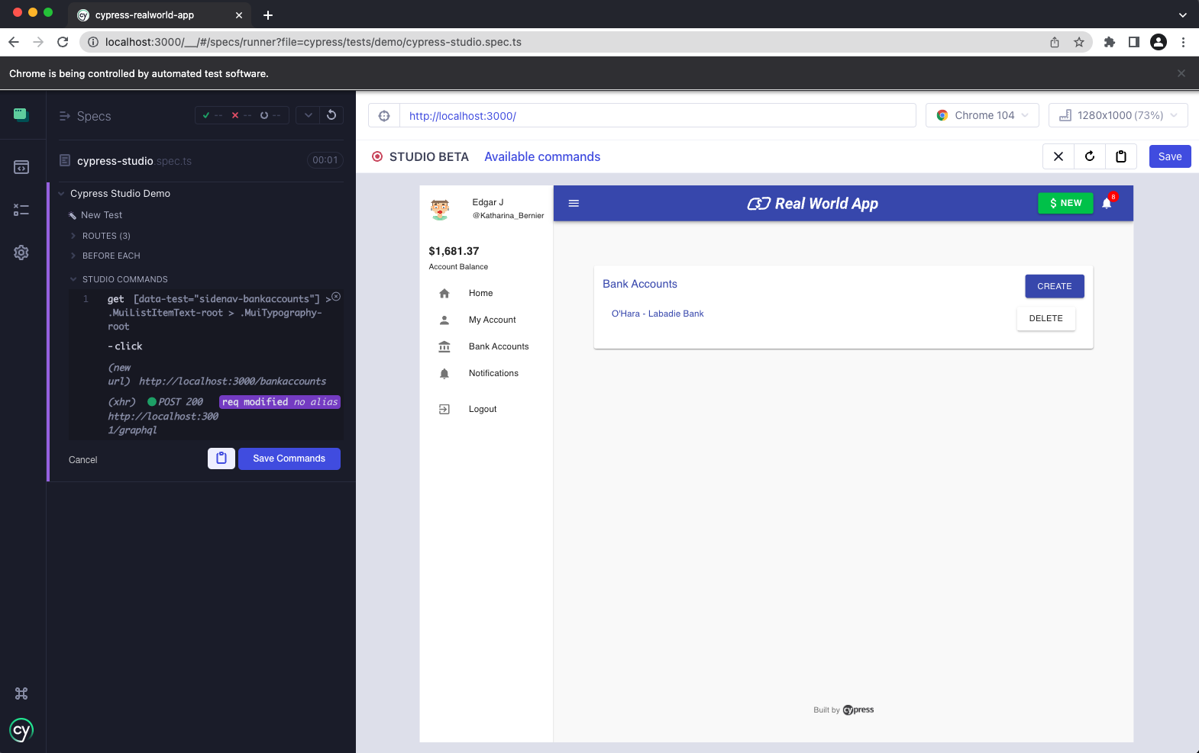Screen dimensions: 1199x753
Task: Click the AUT URL field
Action: coord(657,116)
